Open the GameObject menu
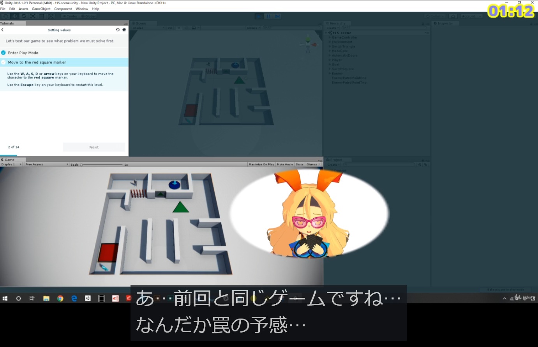The height and width of the screenshot is (347, 538). point(41,9)
